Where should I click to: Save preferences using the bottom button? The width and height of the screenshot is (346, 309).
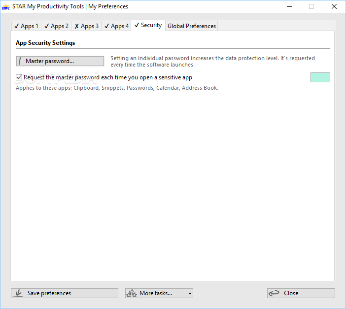pyautogui.click(x=65, y=293)
